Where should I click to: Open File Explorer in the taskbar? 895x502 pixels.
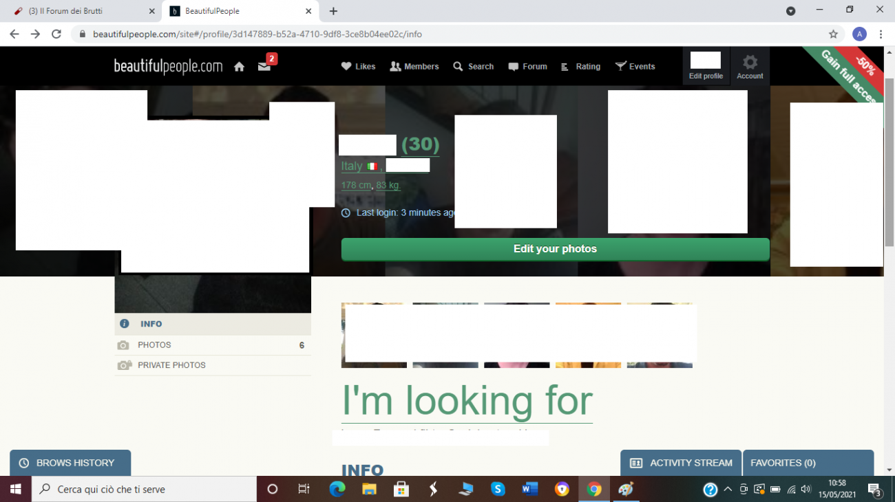coord(370,489)
